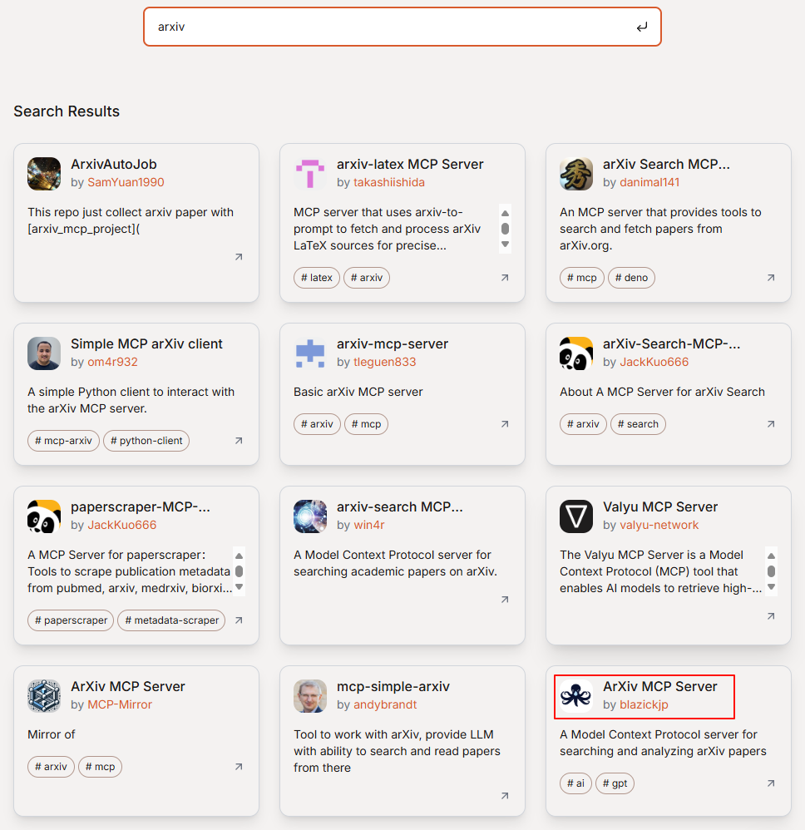
Task: Open external link arrow on mcp-simple-arxiv card
Action: click(x=505, y=797)
